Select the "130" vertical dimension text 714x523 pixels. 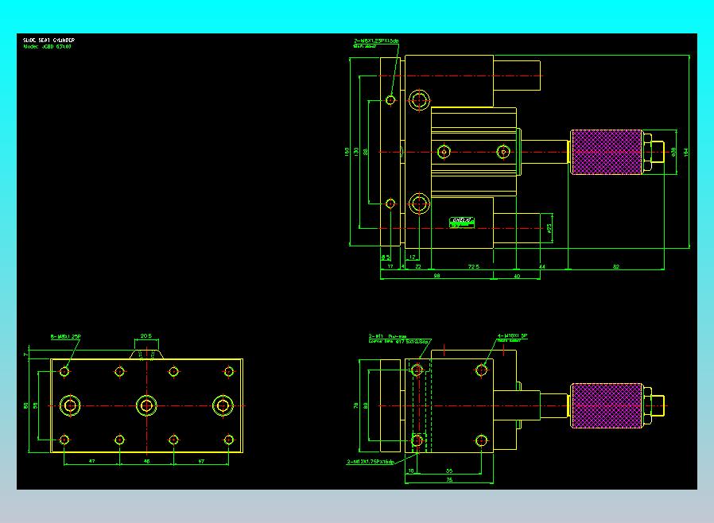355,151
